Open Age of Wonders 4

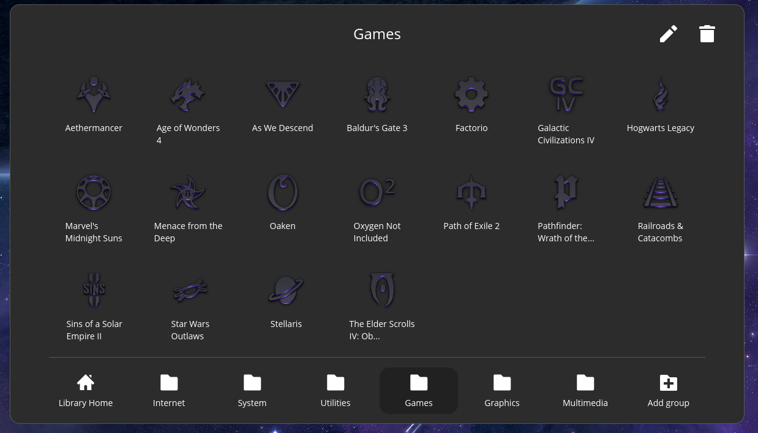point(188,95)
